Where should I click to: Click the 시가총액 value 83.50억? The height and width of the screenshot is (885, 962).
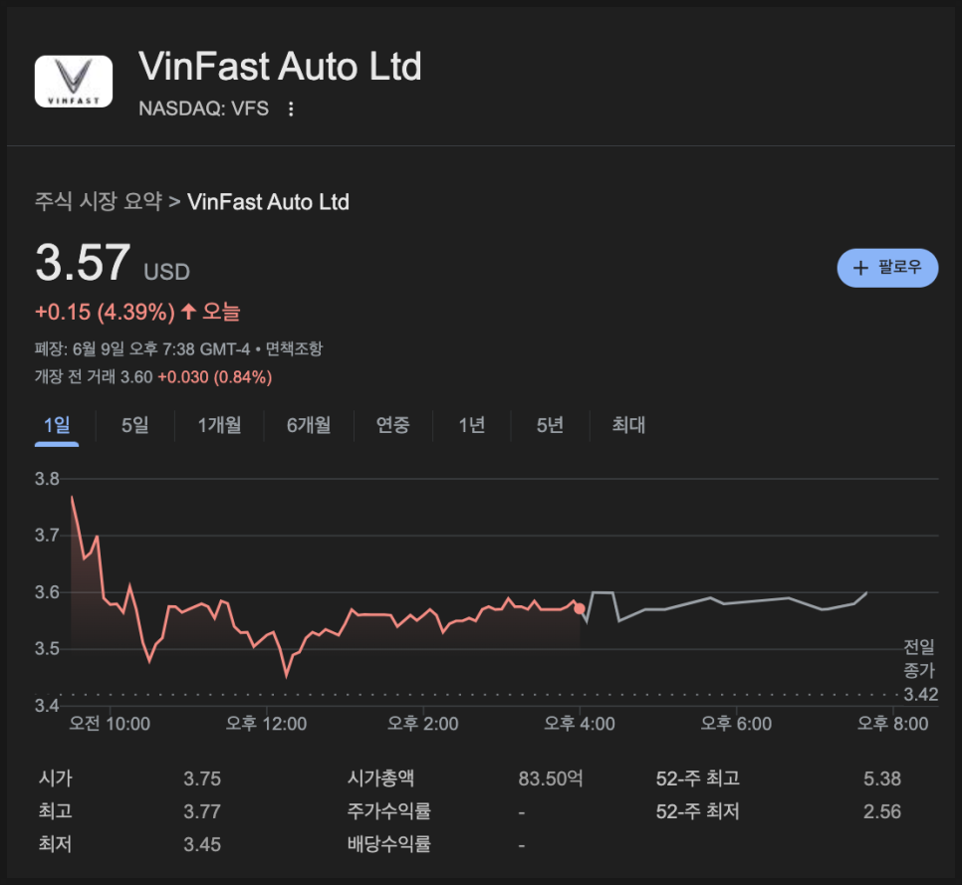[551, 778]
